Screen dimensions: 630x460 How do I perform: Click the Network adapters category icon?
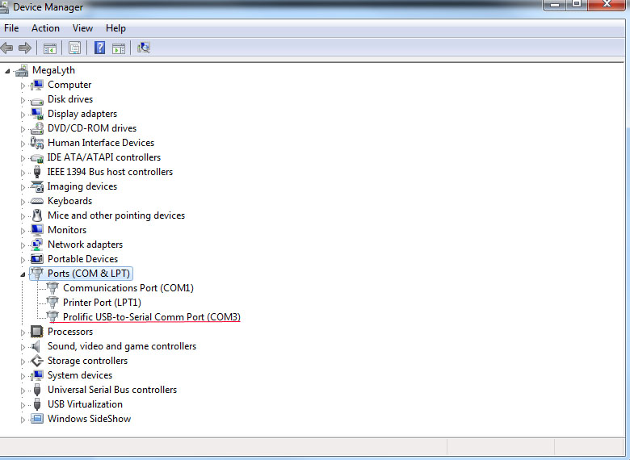point(37,245)
